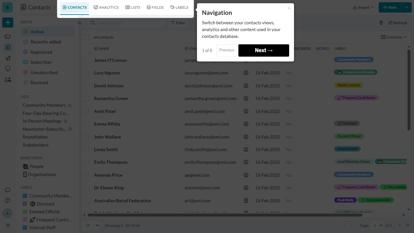Viewport: 414px width, 233px height.
Task: Open the page number dropdown
Action: (377, 225)
